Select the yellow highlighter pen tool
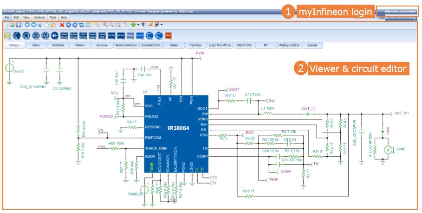This screenshot has height=213, width=422. [150, 25]
